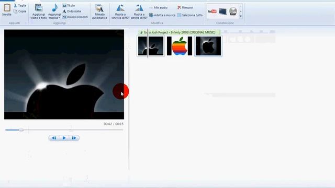Rotate right with Ruota a destra di 90°
Image resolution: width=335 pixels, height=188 pixels.
pyautogui.click(x=139, y=11)
